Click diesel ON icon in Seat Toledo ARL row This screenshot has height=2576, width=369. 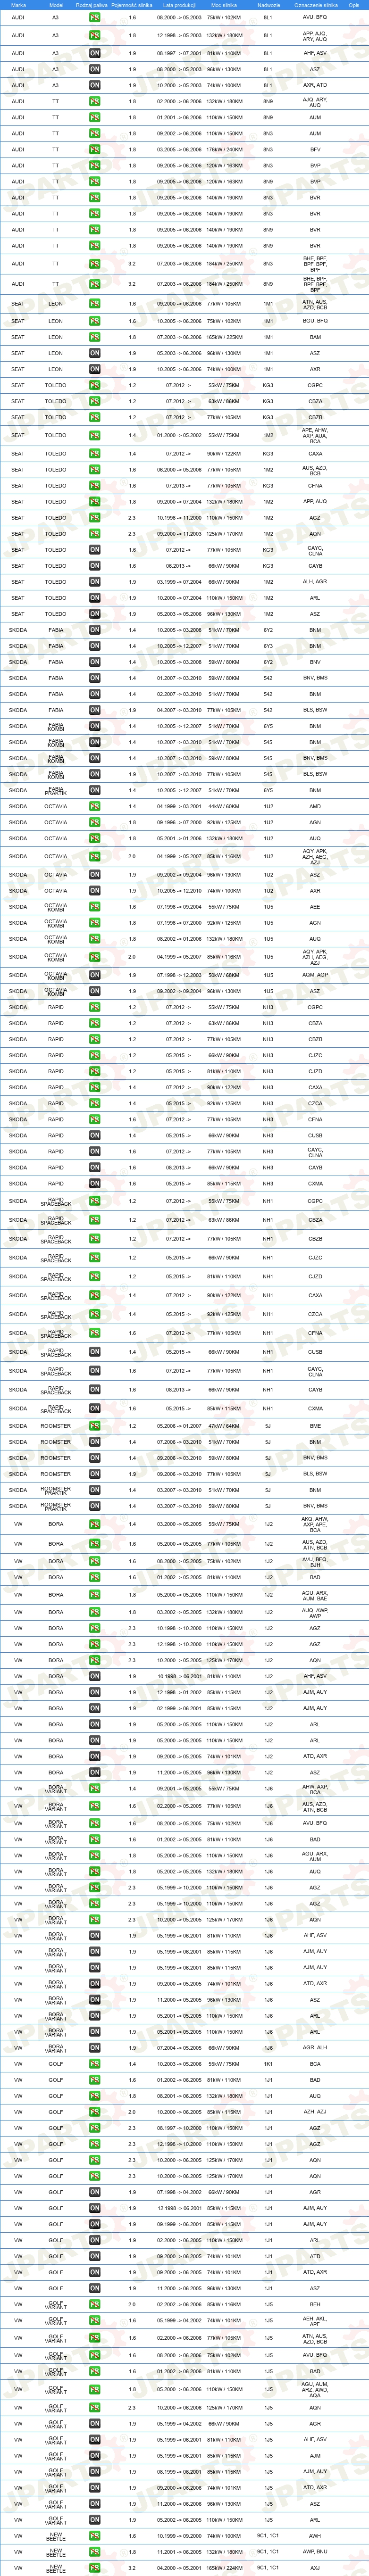(95, 598)
